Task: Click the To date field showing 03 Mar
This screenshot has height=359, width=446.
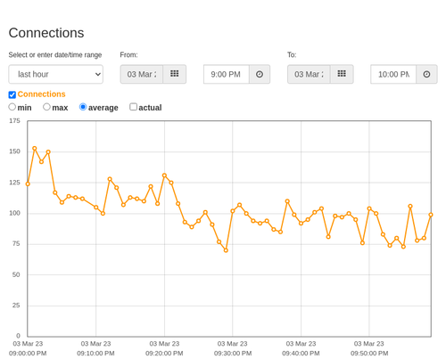Action: coord(309,74)
